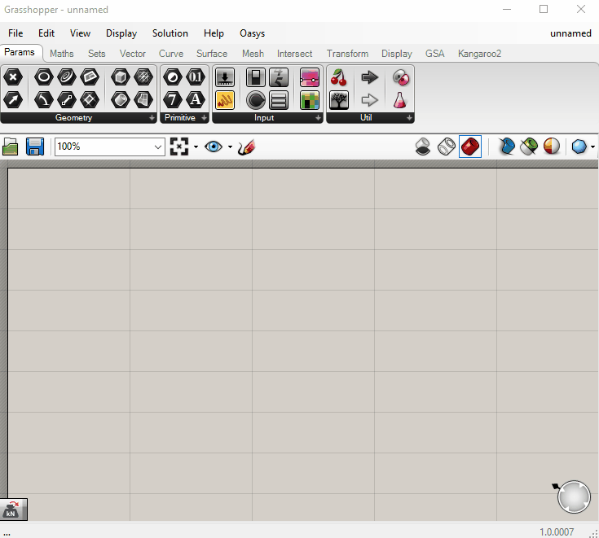Open Document Preview Settings (green icon)
The height and width of the screenshot is (538, 599).
(x=529, y=147)
